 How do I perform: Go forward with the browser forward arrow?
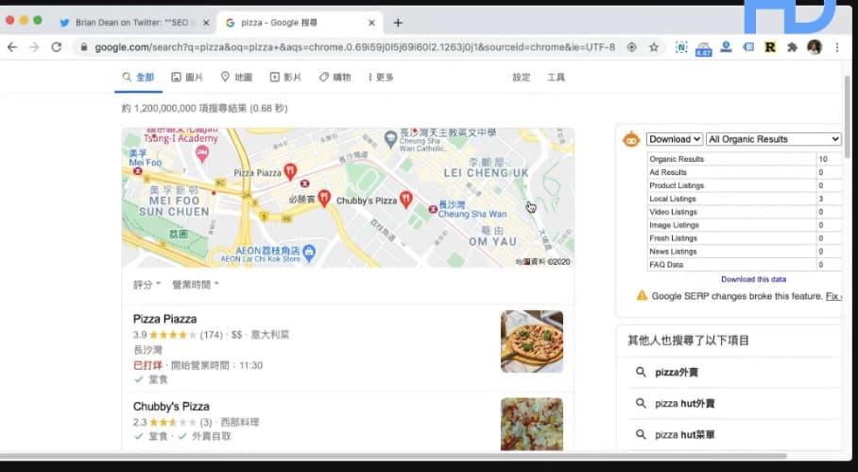34,47
